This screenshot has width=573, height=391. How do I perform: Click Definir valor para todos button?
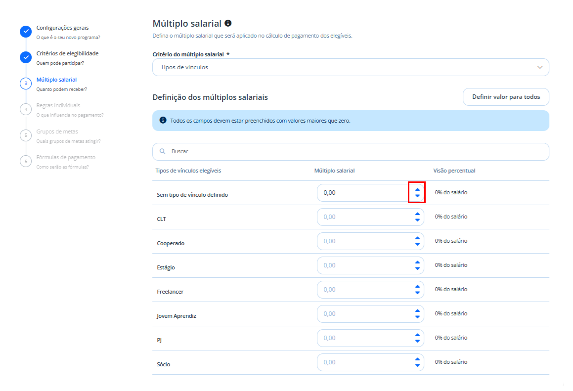(x=506, y=97)
